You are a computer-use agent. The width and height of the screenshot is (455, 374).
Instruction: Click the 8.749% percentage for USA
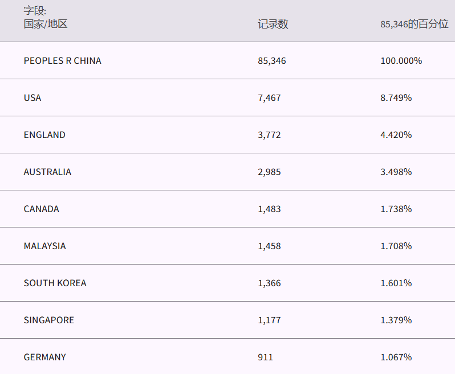(x=396, y=97)
